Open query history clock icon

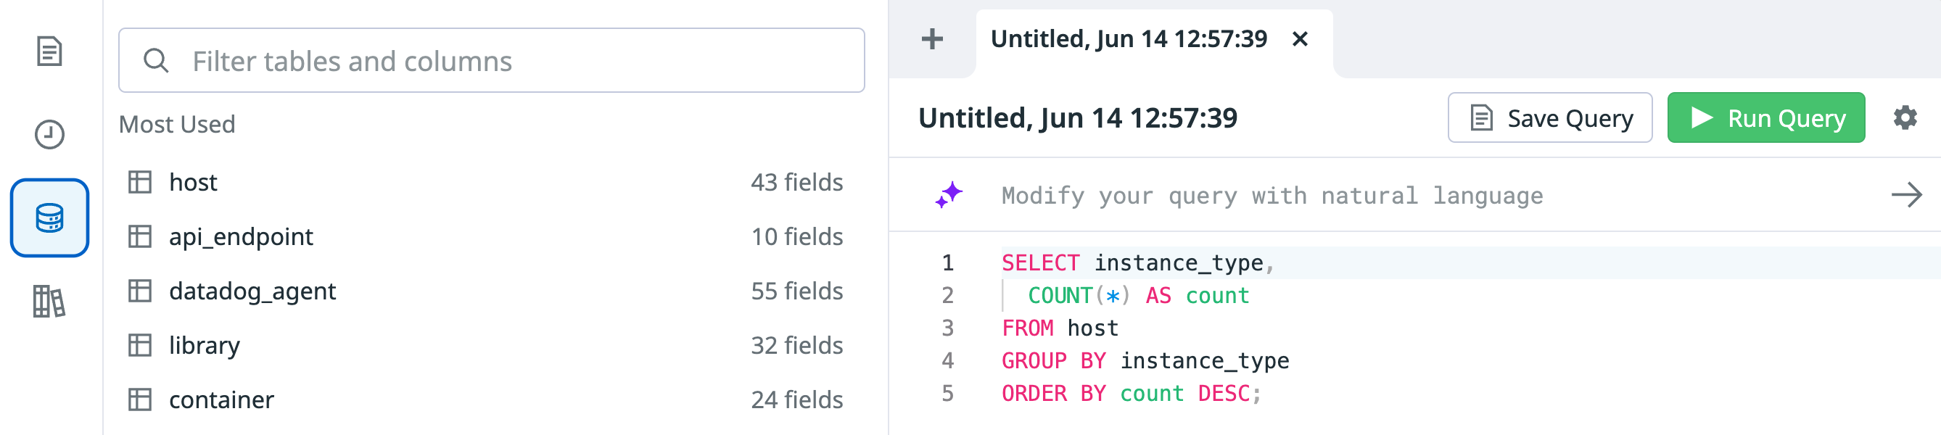coord(50,135)
